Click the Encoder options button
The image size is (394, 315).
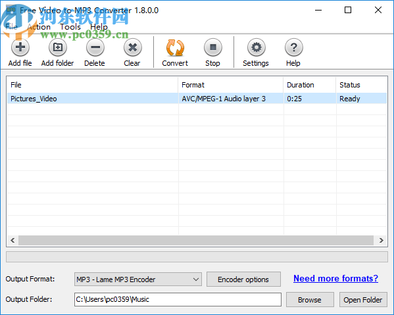[x=243, y=279]
